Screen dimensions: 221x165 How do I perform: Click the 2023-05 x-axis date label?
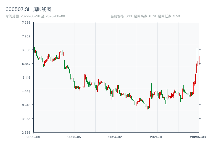click(74, 137)
